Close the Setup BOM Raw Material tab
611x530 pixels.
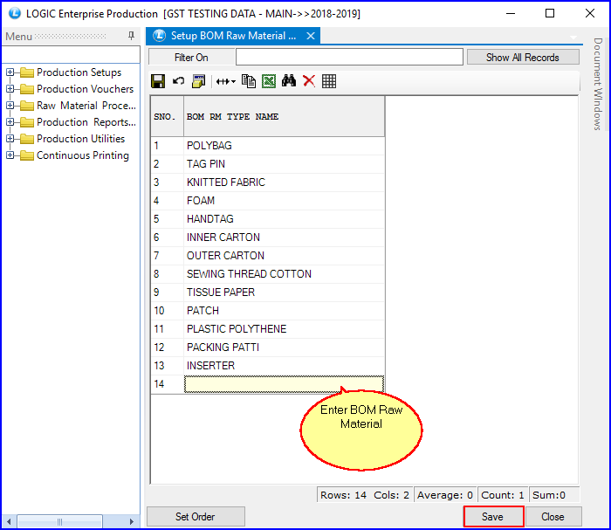[311, 36]
